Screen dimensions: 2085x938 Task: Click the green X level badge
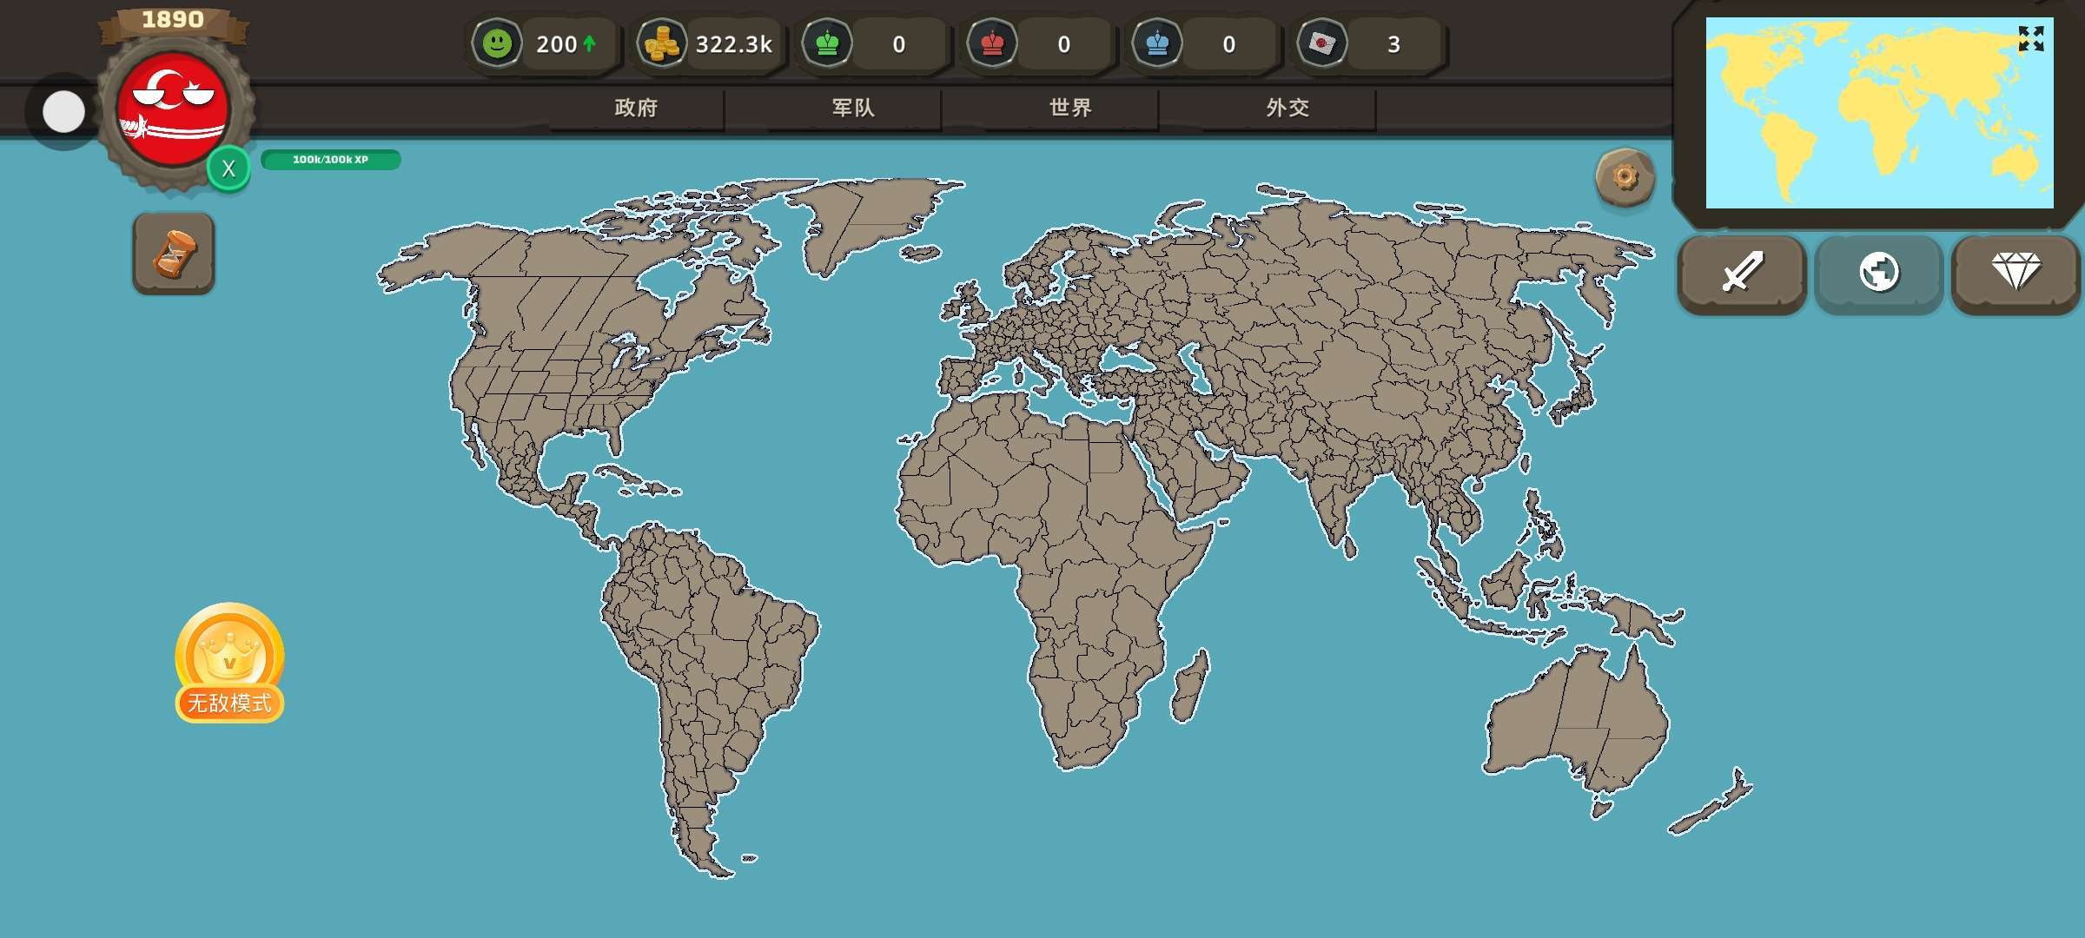[x=228, y=168]
